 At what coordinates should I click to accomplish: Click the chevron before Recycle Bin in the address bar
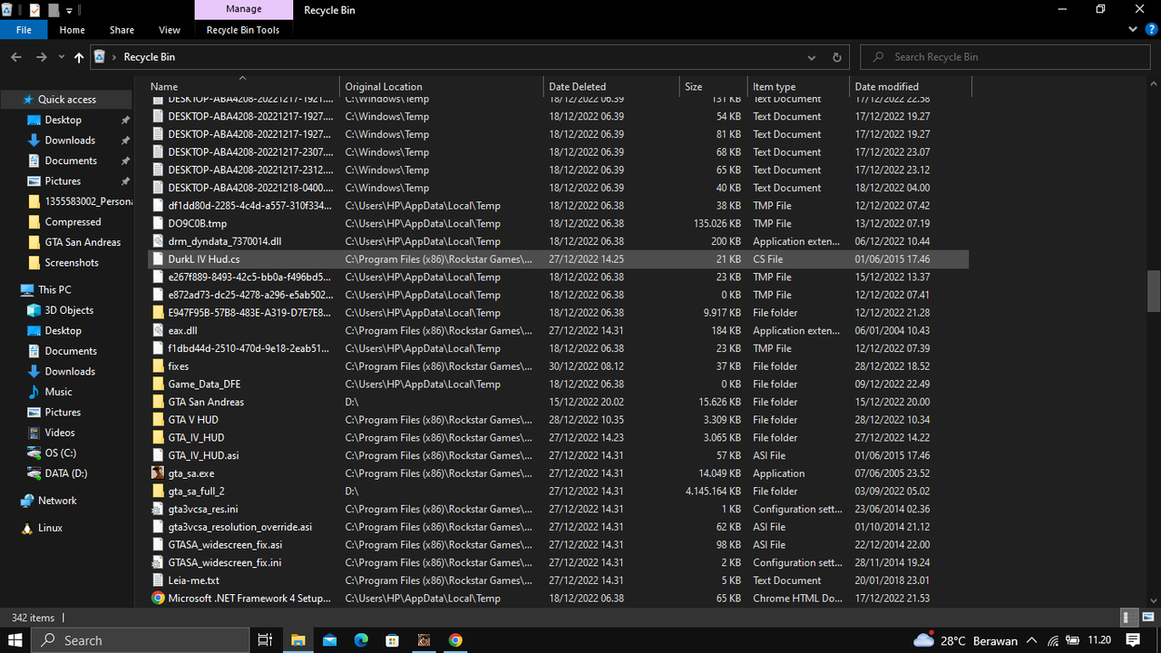pyautogui.click(x=114, y=57)
